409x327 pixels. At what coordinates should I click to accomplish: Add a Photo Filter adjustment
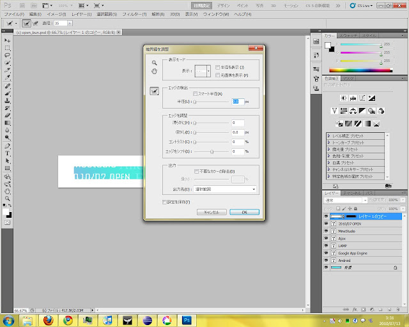pos(371,111)
